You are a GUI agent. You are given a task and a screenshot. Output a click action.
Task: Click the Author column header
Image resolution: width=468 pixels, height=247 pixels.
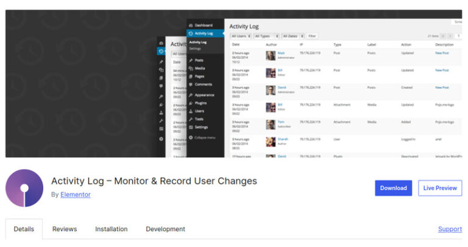click(x=271, y=44)
